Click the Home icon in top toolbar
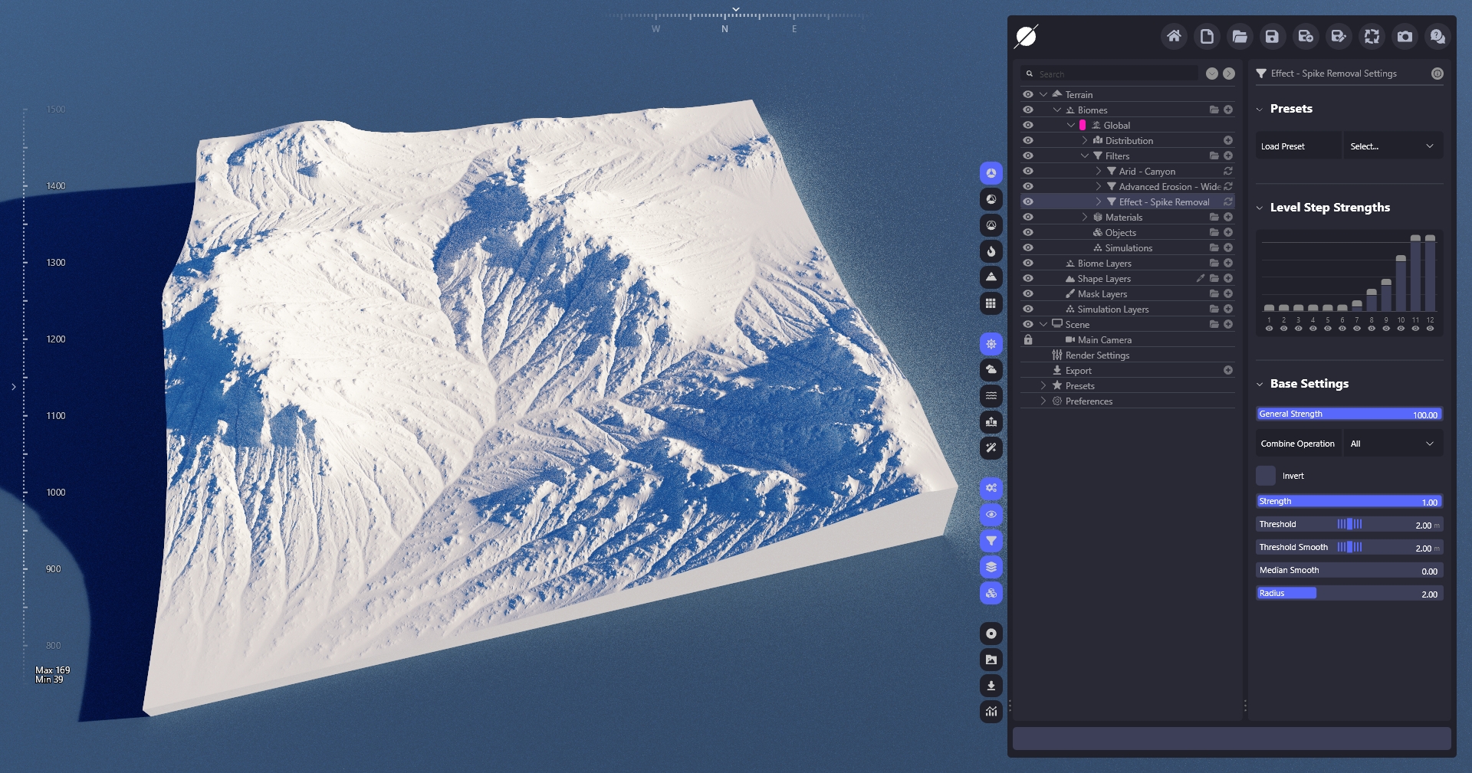1472x773 pixels. 1173,36
